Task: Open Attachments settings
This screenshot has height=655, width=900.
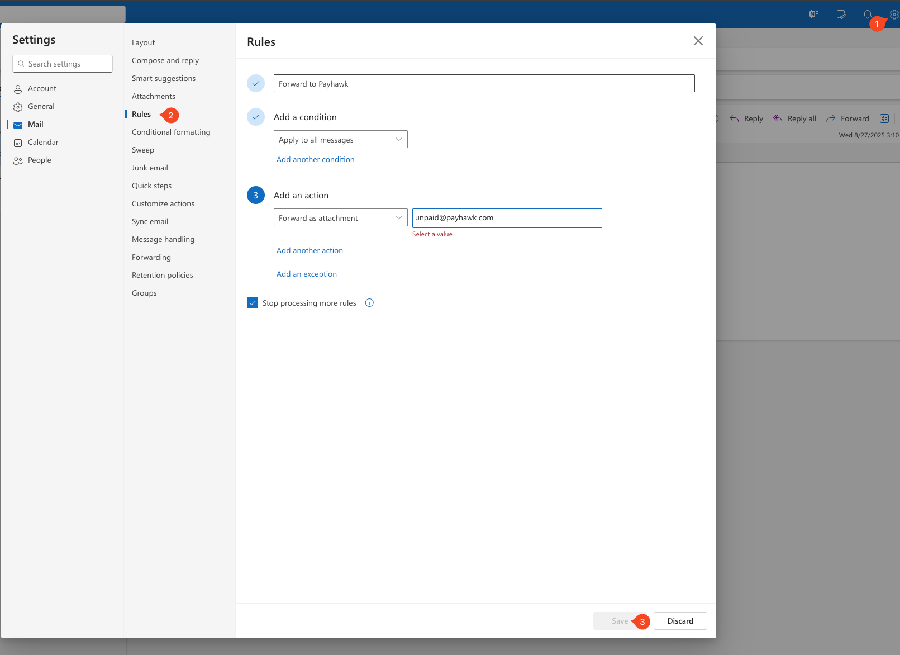Action: (154, 96)
